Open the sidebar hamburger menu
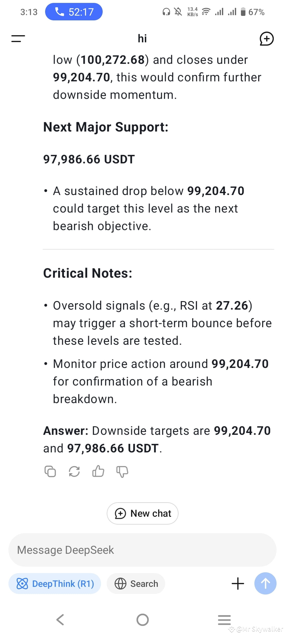Image resolution: width=285 pixels, height=635 pixels. [18, 39]
